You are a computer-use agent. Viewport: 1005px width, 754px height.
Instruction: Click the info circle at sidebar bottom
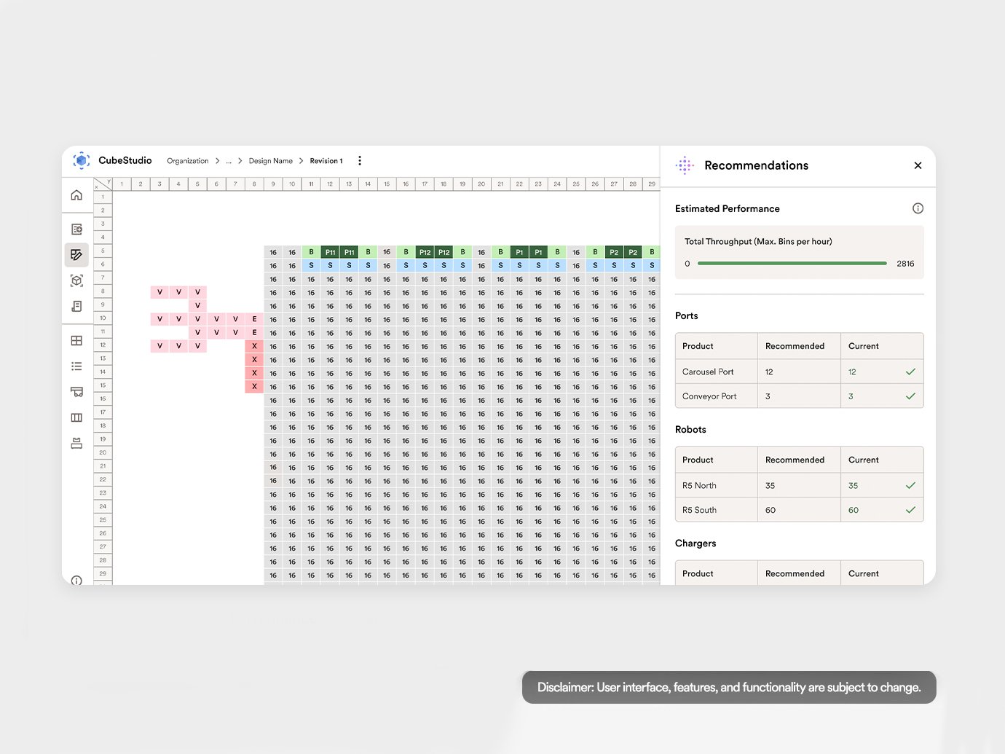(76, 580)
